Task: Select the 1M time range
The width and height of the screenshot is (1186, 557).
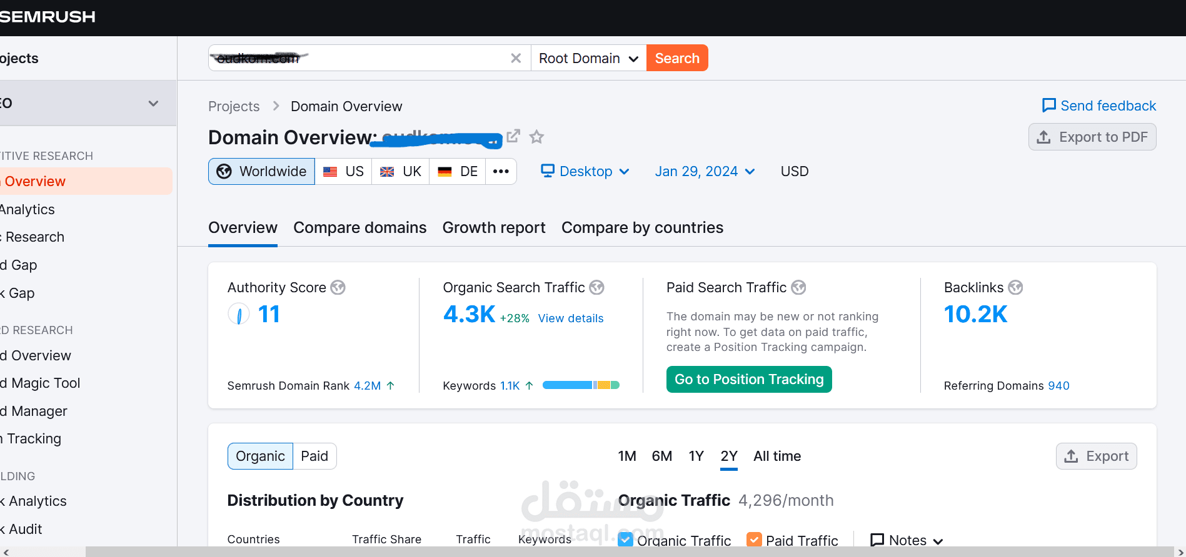Action: coord(627,456)
